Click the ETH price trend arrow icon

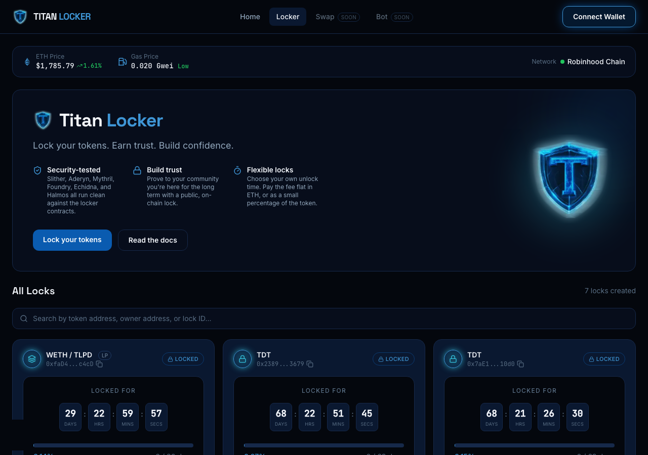[79, 66]
